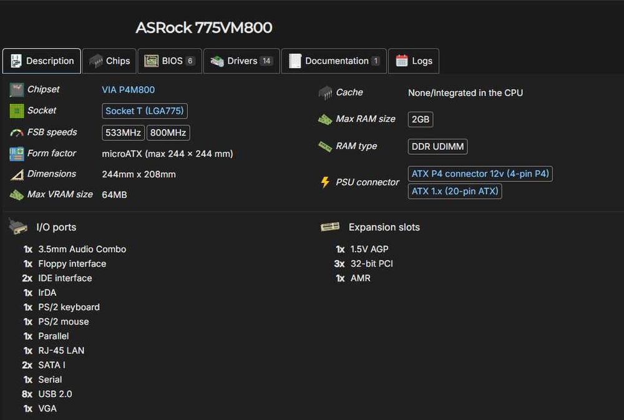Click the 32-bit PCI slot entry

[372, 263]
